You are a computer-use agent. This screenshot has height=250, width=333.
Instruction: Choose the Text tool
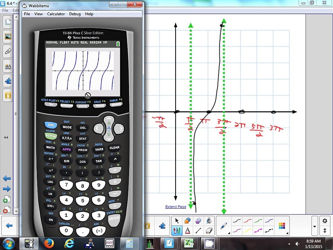(187, 231)
